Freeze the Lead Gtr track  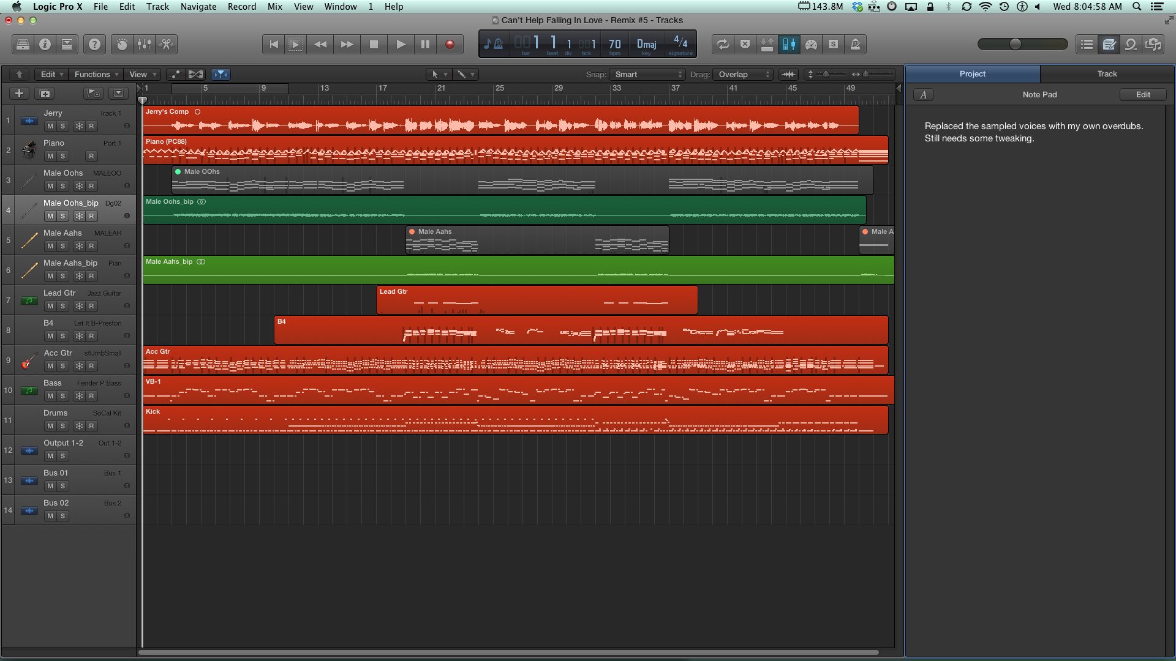[79, 306]
